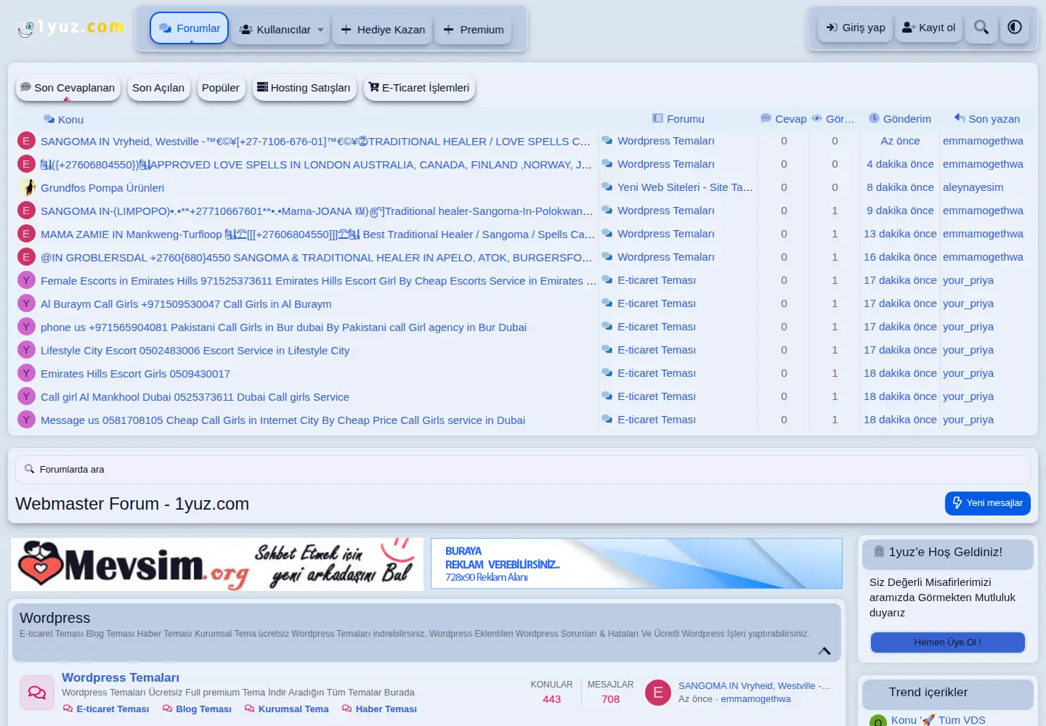This screenshot has width=1046, height=726.
Task: Open Kullanıcılar dropdown arrow
Action: click(321, 30)
